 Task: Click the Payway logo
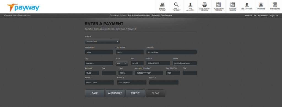[23, 7]
